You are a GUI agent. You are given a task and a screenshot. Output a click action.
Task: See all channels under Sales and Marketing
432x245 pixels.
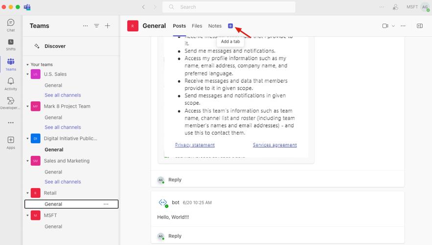point(63,182)
